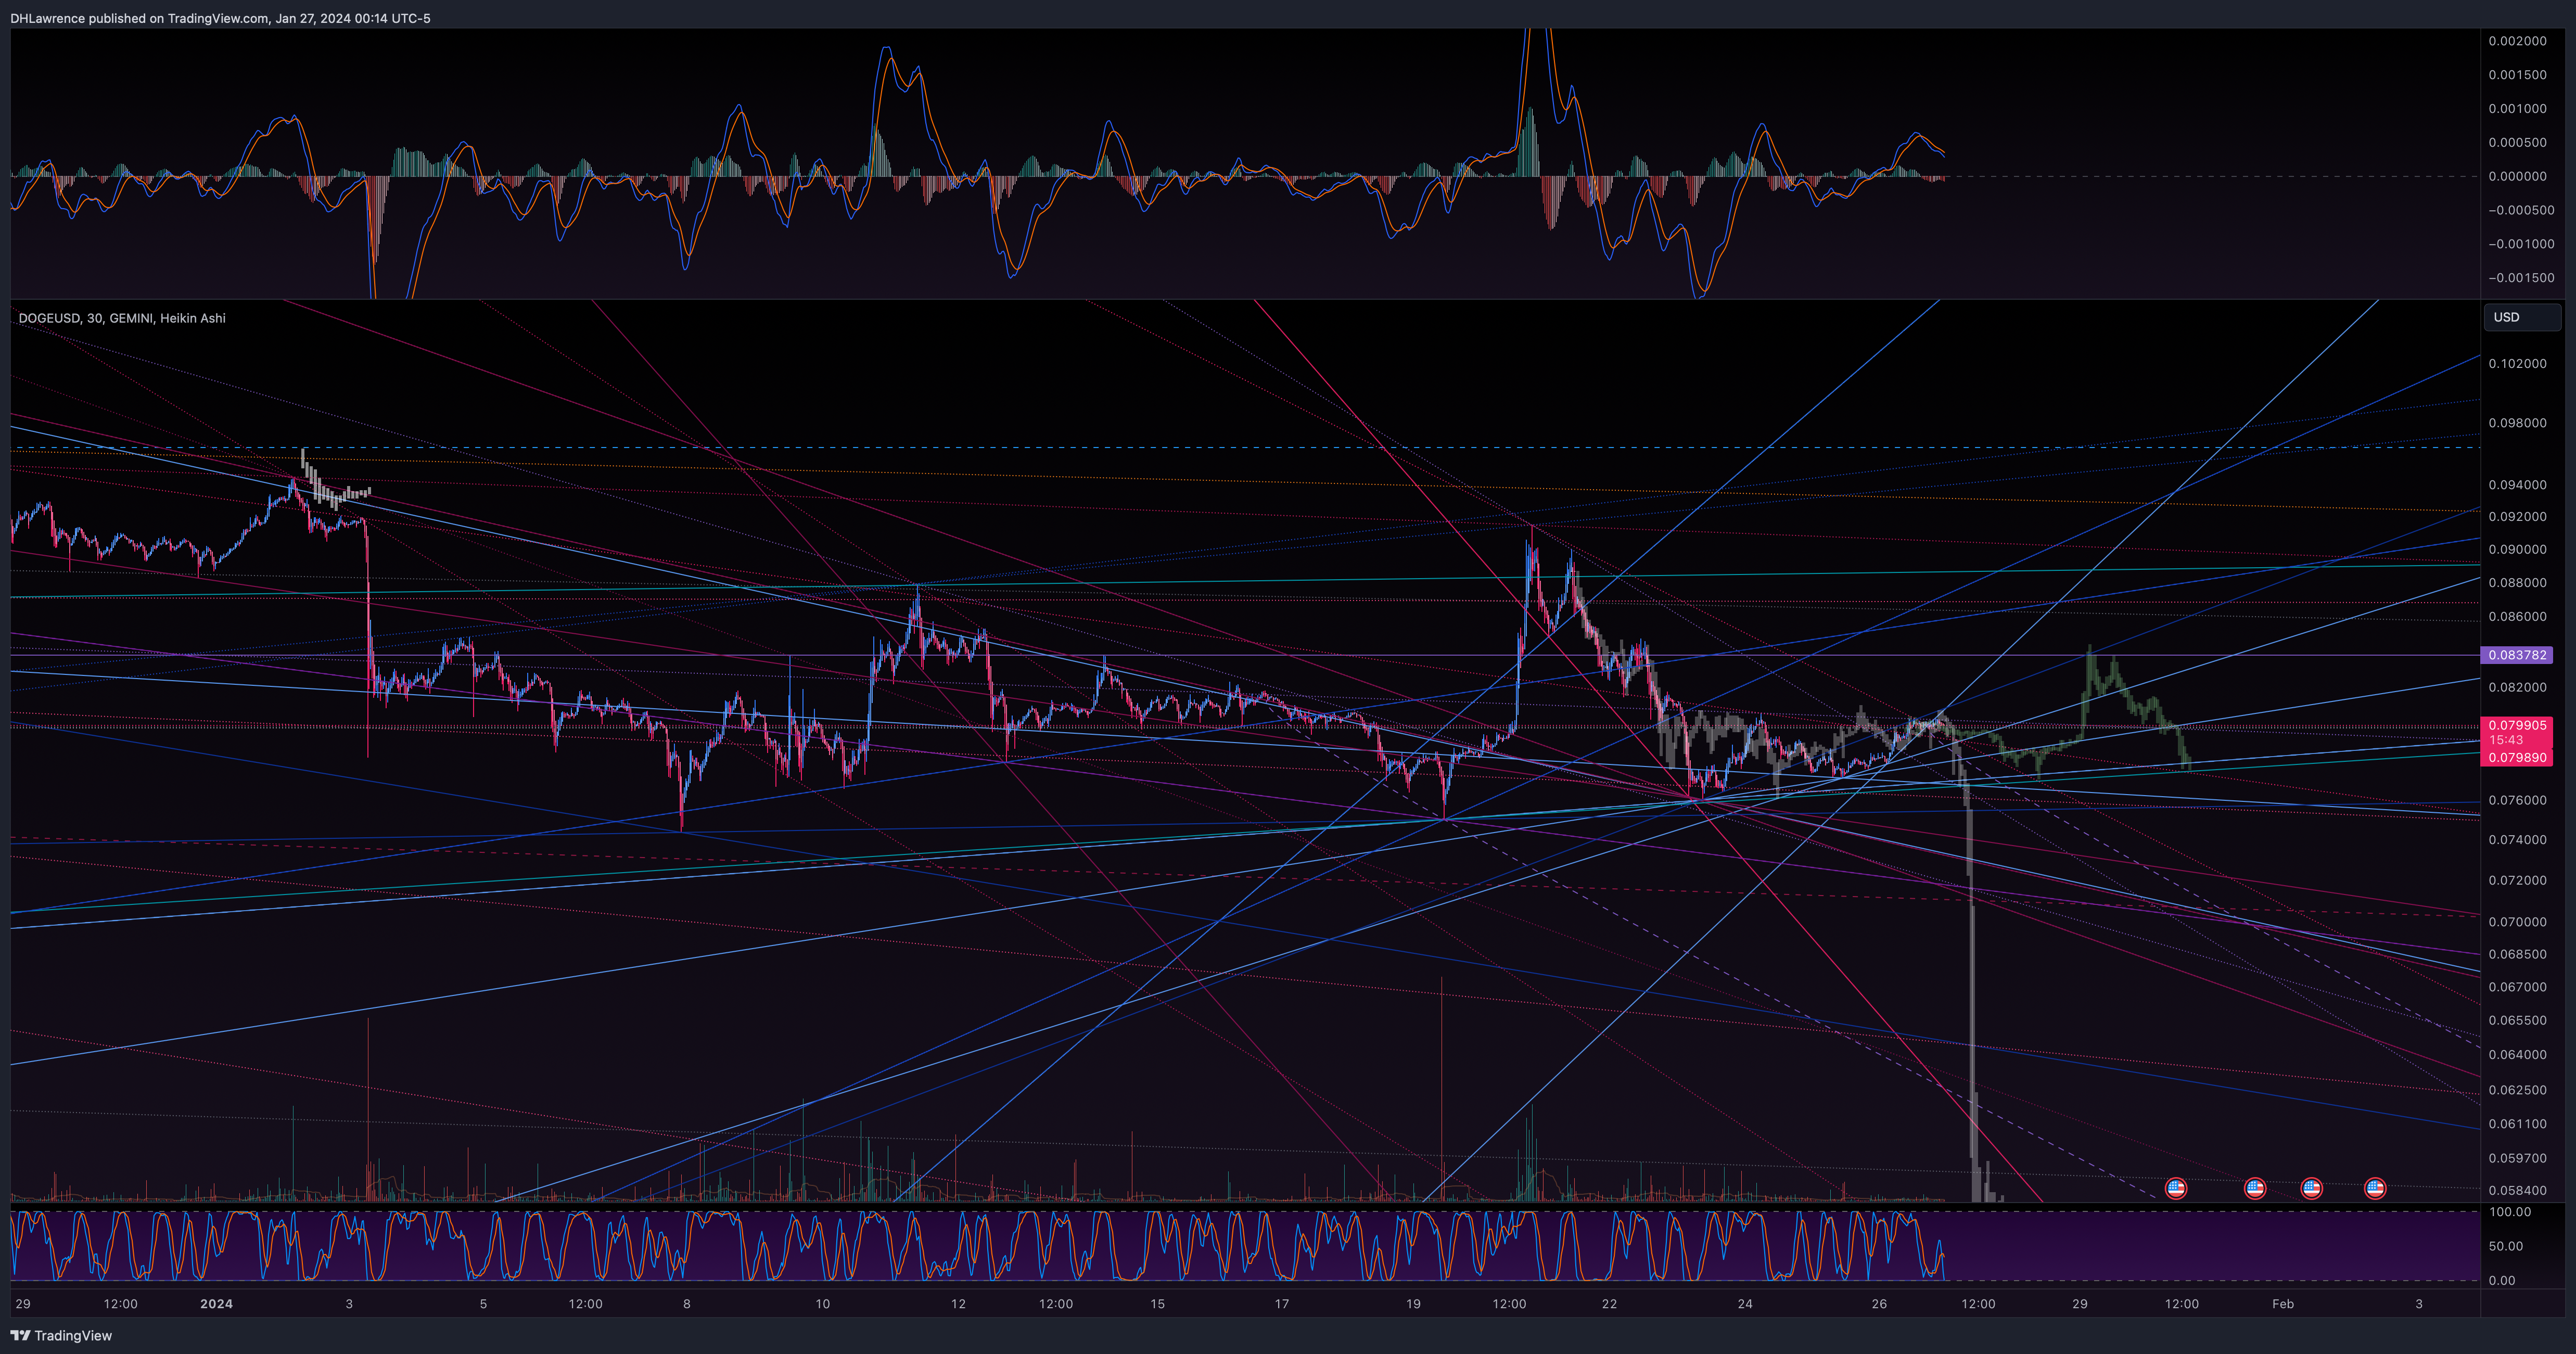The image size is (2576, 1354).
Task: Click the 0.076000 price axis label
Action: 2517,800
